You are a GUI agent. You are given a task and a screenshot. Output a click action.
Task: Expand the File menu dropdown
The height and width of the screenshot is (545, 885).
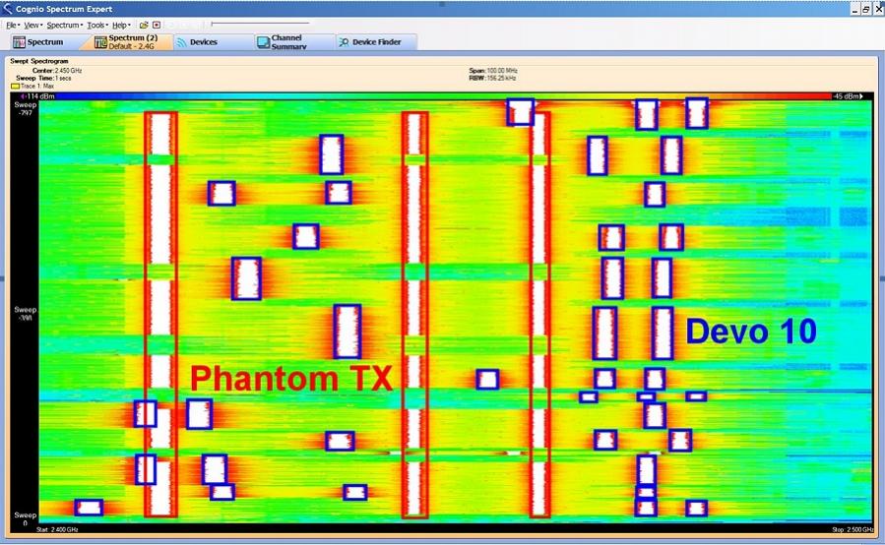pyautogui.click(x=13, y=25)
